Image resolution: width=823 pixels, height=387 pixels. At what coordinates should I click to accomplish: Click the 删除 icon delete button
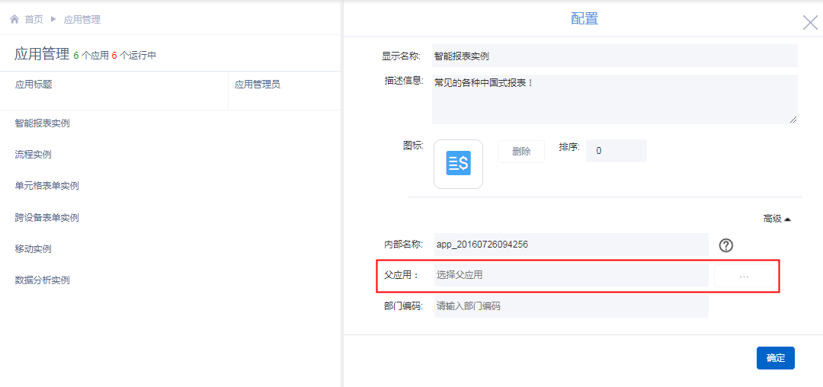coord(521,152)
